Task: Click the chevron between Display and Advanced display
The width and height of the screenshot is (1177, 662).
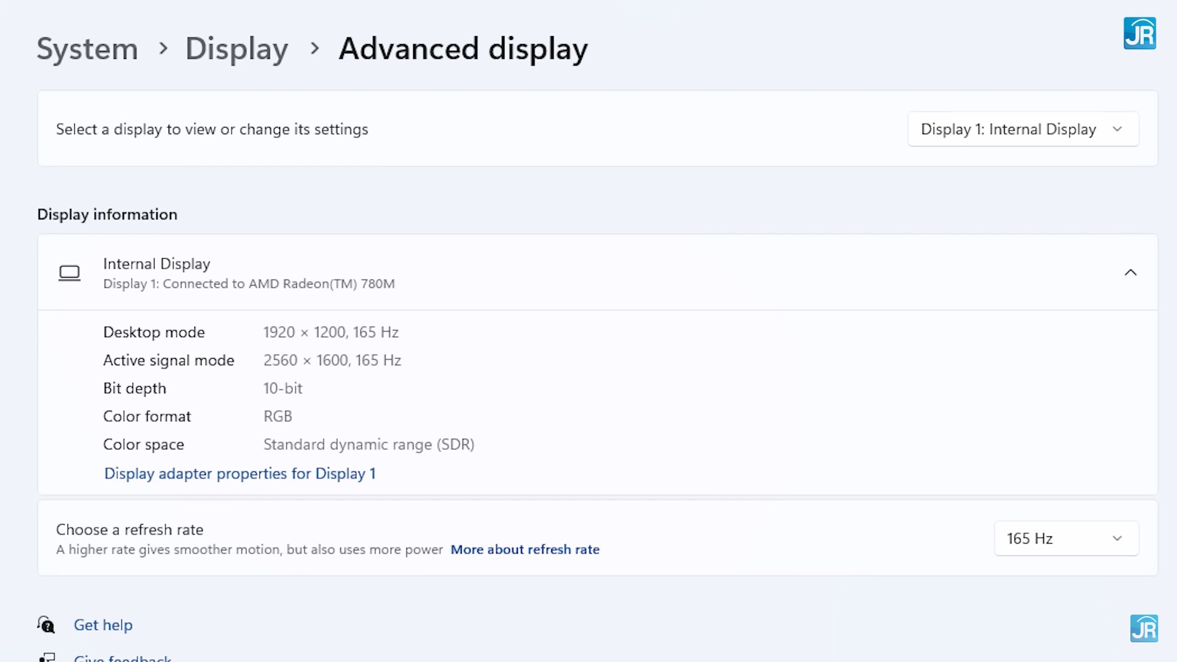Action: pos(314,48)
